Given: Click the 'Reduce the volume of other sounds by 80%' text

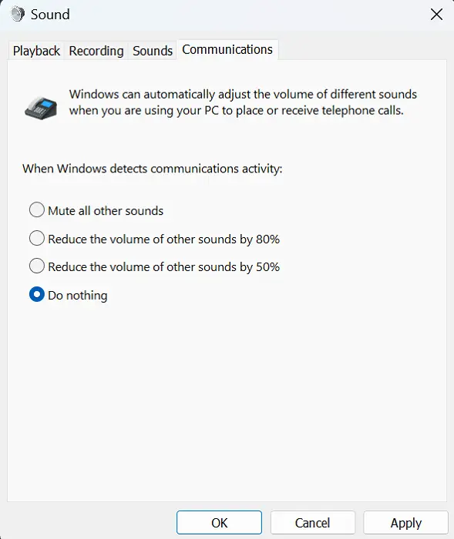Looking at the screenshot, I should coord(164,239).
